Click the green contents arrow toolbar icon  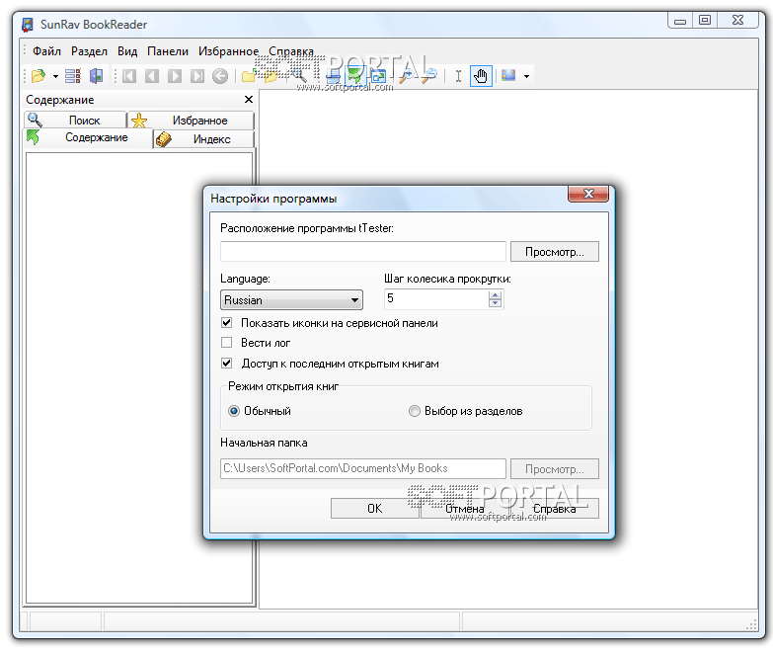click(354, 76)
